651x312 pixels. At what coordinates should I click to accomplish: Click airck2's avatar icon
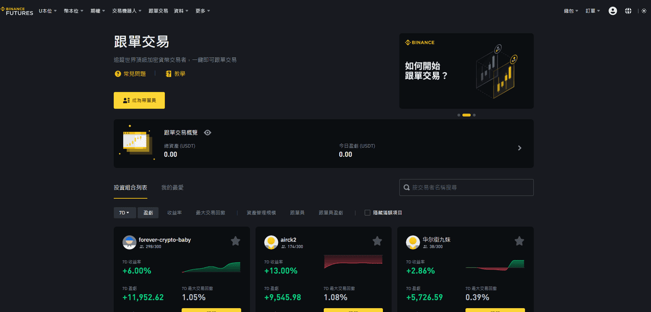(x=271, y=243)
